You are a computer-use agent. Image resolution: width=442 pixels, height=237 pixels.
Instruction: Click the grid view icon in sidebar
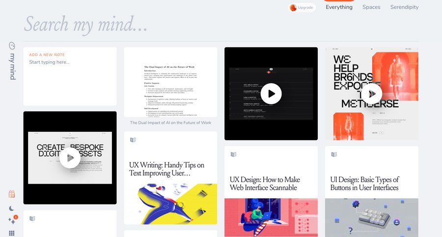(12, 233)
